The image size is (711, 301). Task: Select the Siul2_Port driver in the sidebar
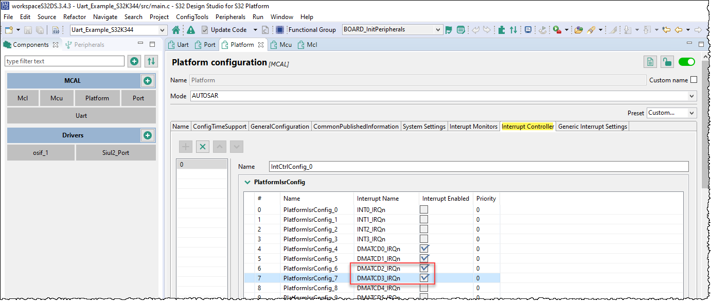[x=116, y=152]
